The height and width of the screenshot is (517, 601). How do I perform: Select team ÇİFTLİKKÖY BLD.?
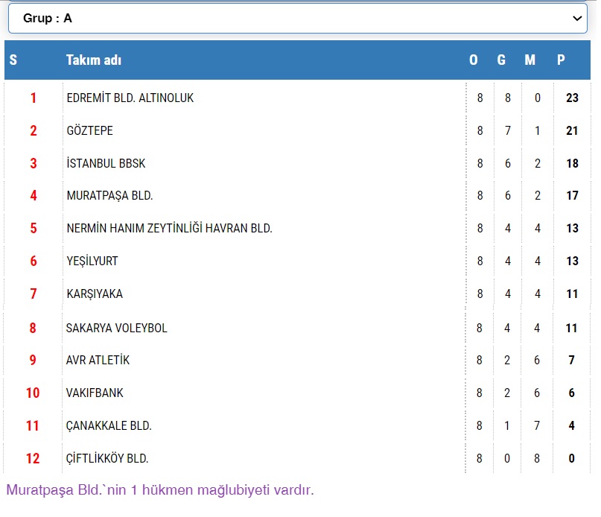pyautogui.click(x=107, y=458)
